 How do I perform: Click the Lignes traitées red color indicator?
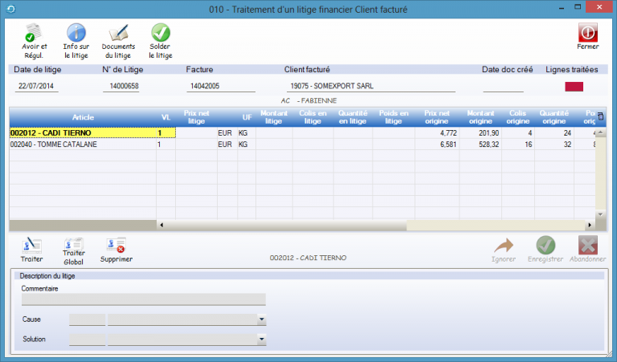pos(575,86)
